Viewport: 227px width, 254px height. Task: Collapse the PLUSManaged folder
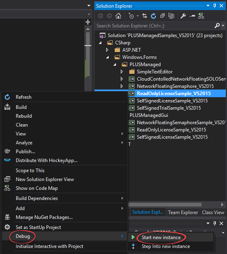[115, 65]
